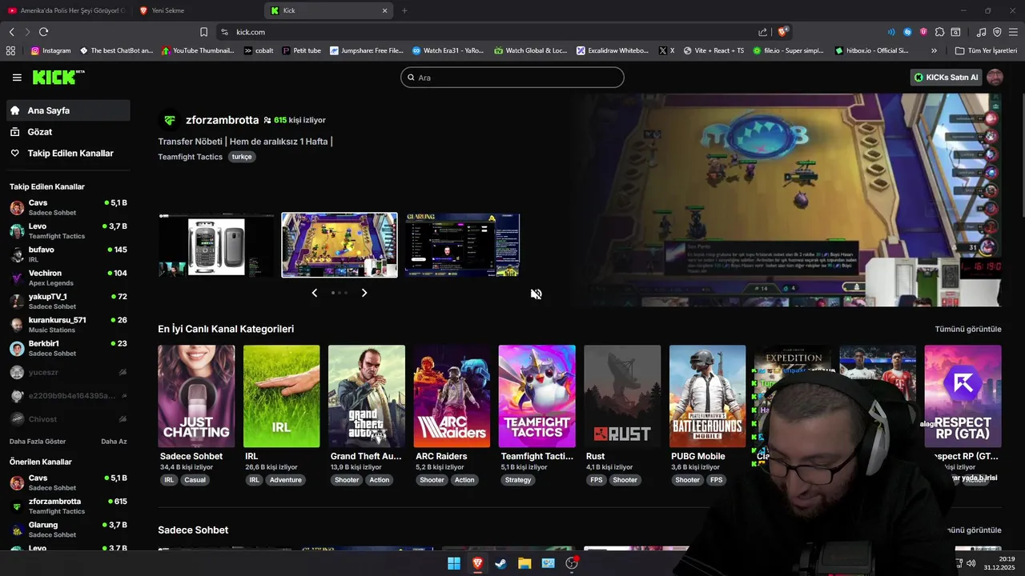Show hidden bookmarks with double chevron

click(934, 50)
